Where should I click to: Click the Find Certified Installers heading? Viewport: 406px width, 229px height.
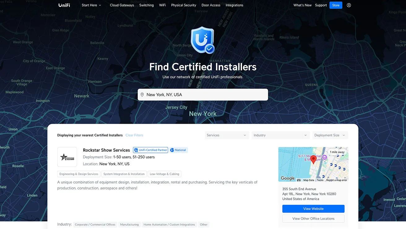(x=203, y=67)
